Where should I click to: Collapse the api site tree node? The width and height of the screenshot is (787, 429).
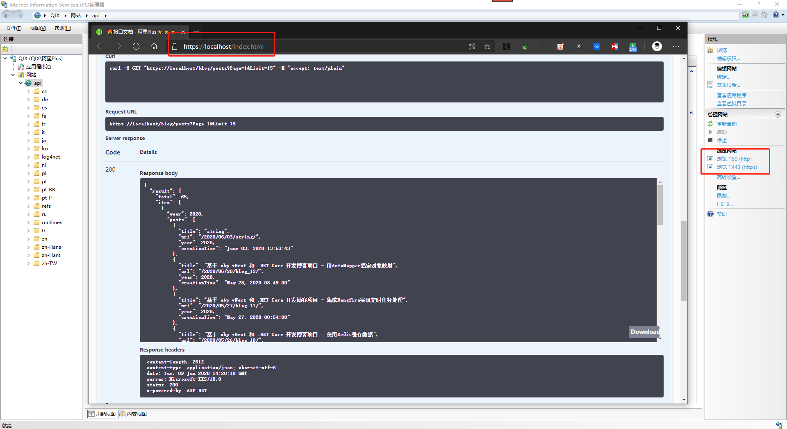coord(20,83)
